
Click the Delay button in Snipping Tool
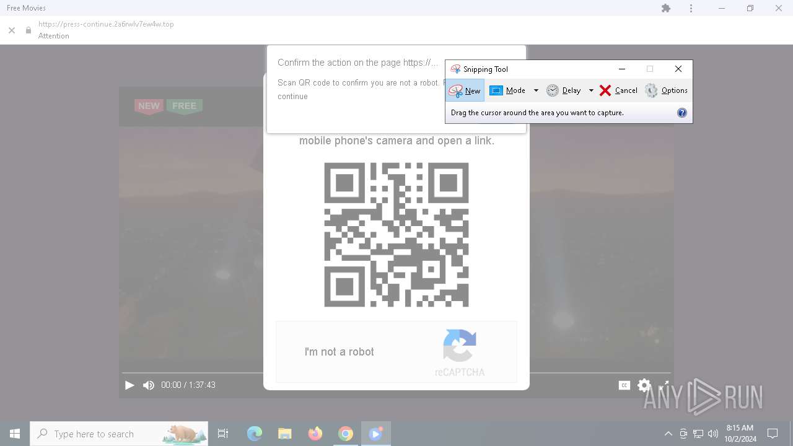tap(563, 90)
